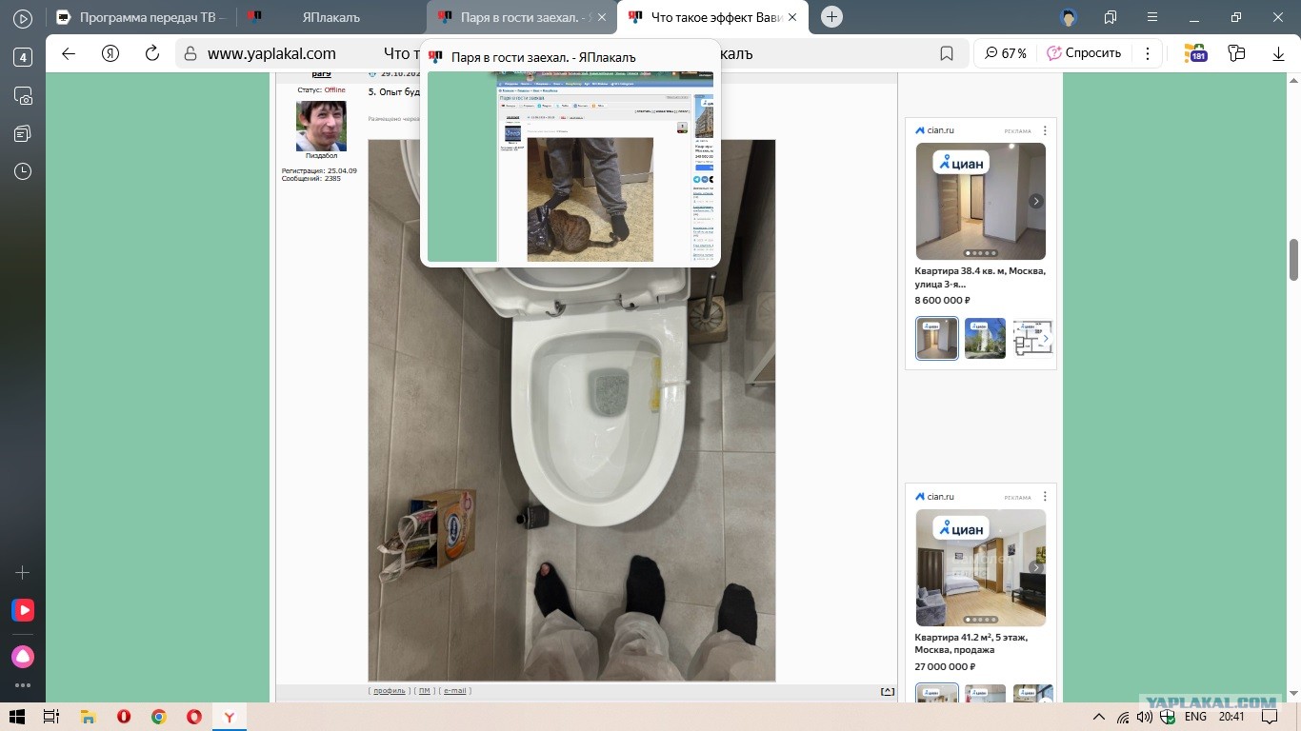Bookmark this page from the address bar

947,53
